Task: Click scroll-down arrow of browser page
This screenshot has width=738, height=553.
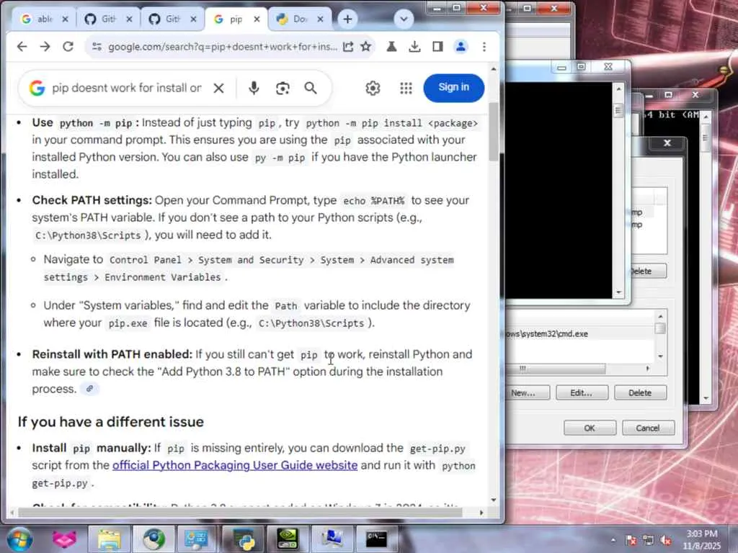Action: click(x=493, y=500)
